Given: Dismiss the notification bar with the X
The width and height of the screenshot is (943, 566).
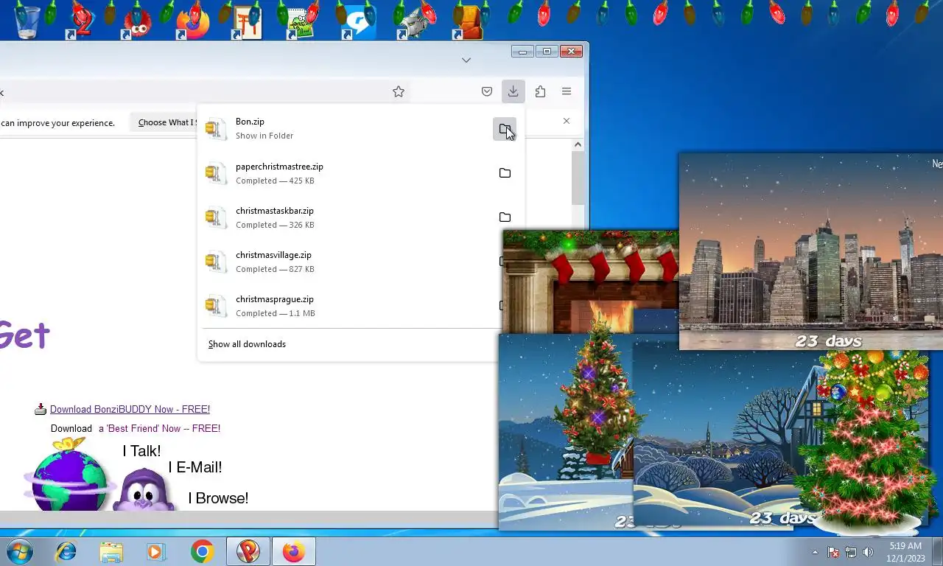Looking at the screenshot, I should click(567, 121).
